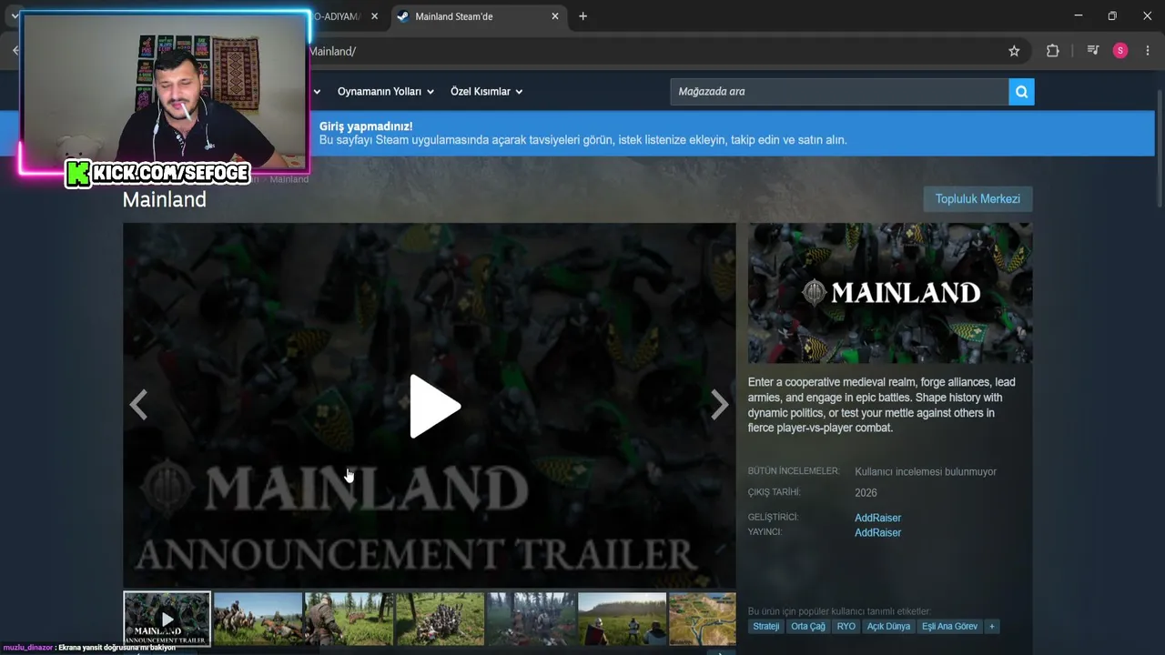Open the Chrome extensions puzzle icon

(1053, 51)
